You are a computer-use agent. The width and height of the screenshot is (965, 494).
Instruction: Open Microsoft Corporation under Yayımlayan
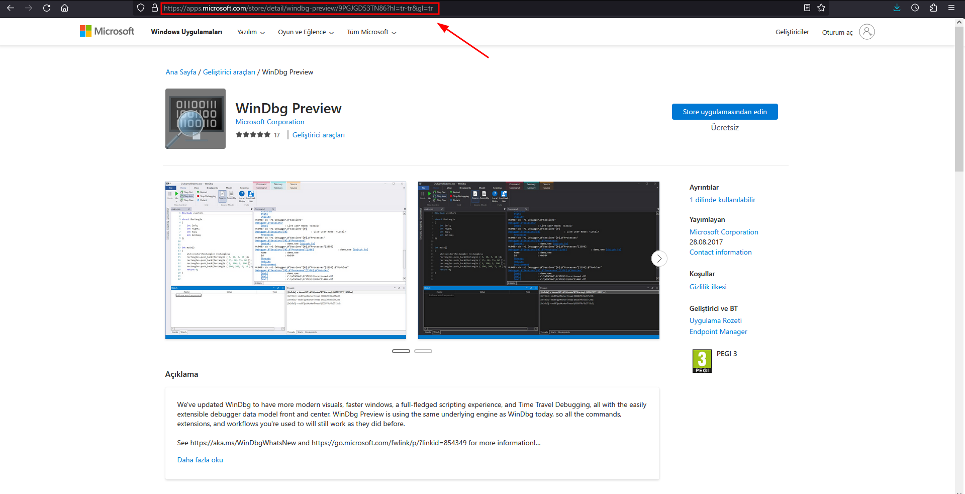[x=724, y=232]
